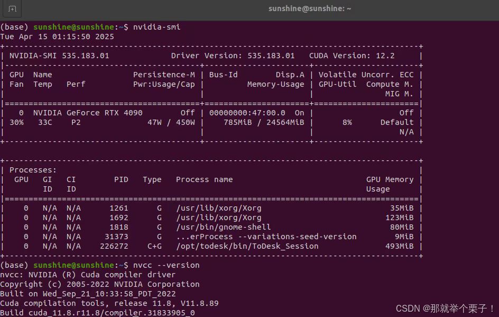Click the GPU utilization value 8%
This screenshot has height=317, width=499.
(347, 122)
